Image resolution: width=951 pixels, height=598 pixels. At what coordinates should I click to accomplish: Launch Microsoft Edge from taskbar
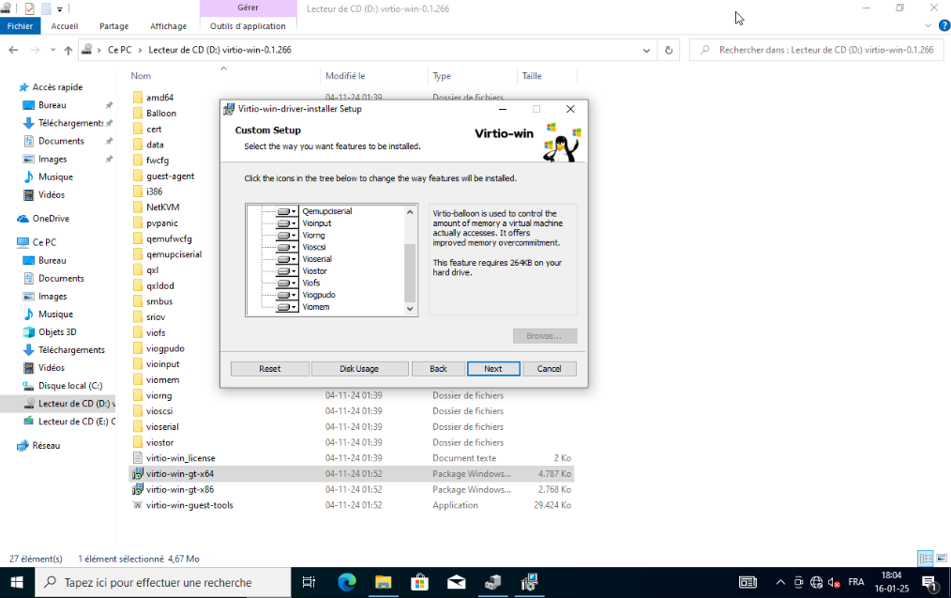pos(347,583)
